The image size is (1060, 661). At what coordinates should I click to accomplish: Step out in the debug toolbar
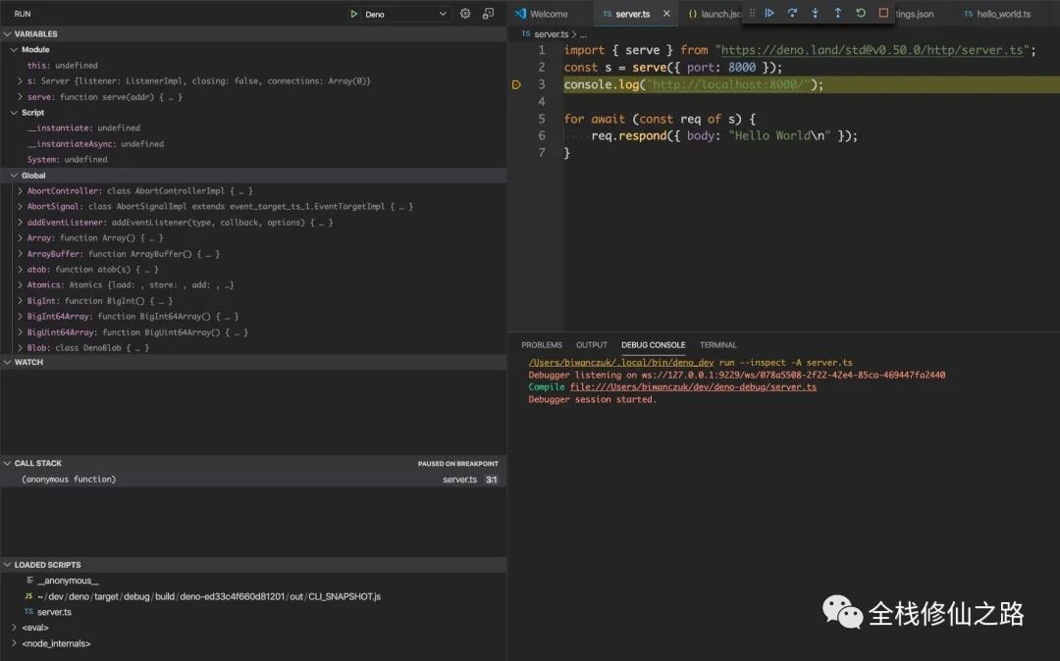(x=837, y=13)
